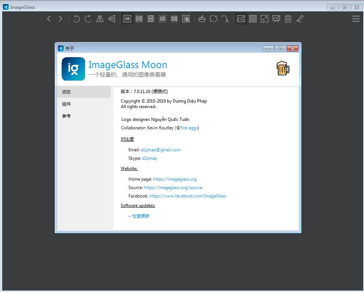Toggle the picture viewer mode icon before thumbnail grid
Image resolution: width=364 pixels, height=292 pixels.
coord(241,19)
